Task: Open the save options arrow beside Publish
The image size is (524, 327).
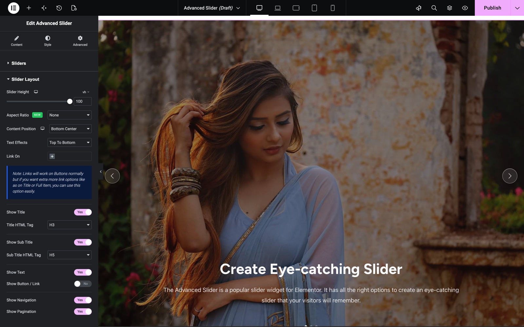Action: 517,8
